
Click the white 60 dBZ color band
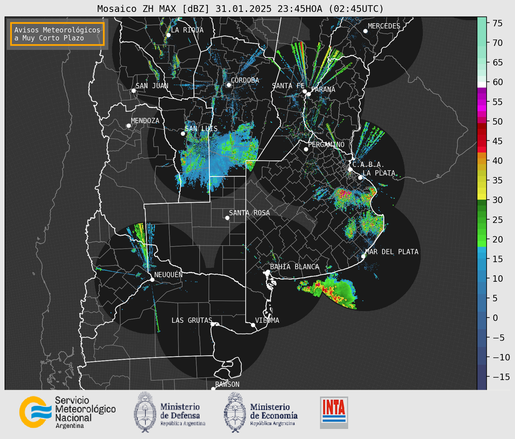point(482,85)
